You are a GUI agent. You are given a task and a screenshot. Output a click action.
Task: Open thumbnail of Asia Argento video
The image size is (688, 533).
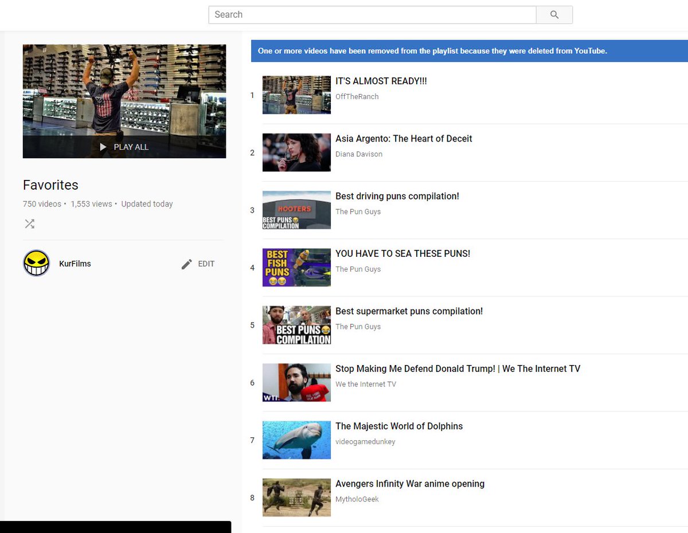(296, 152)
